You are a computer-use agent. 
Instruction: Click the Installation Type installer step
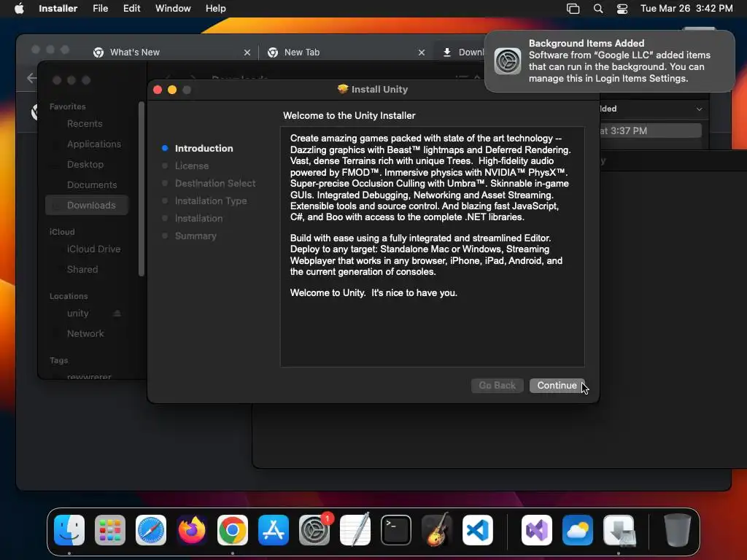coord(211,201)
